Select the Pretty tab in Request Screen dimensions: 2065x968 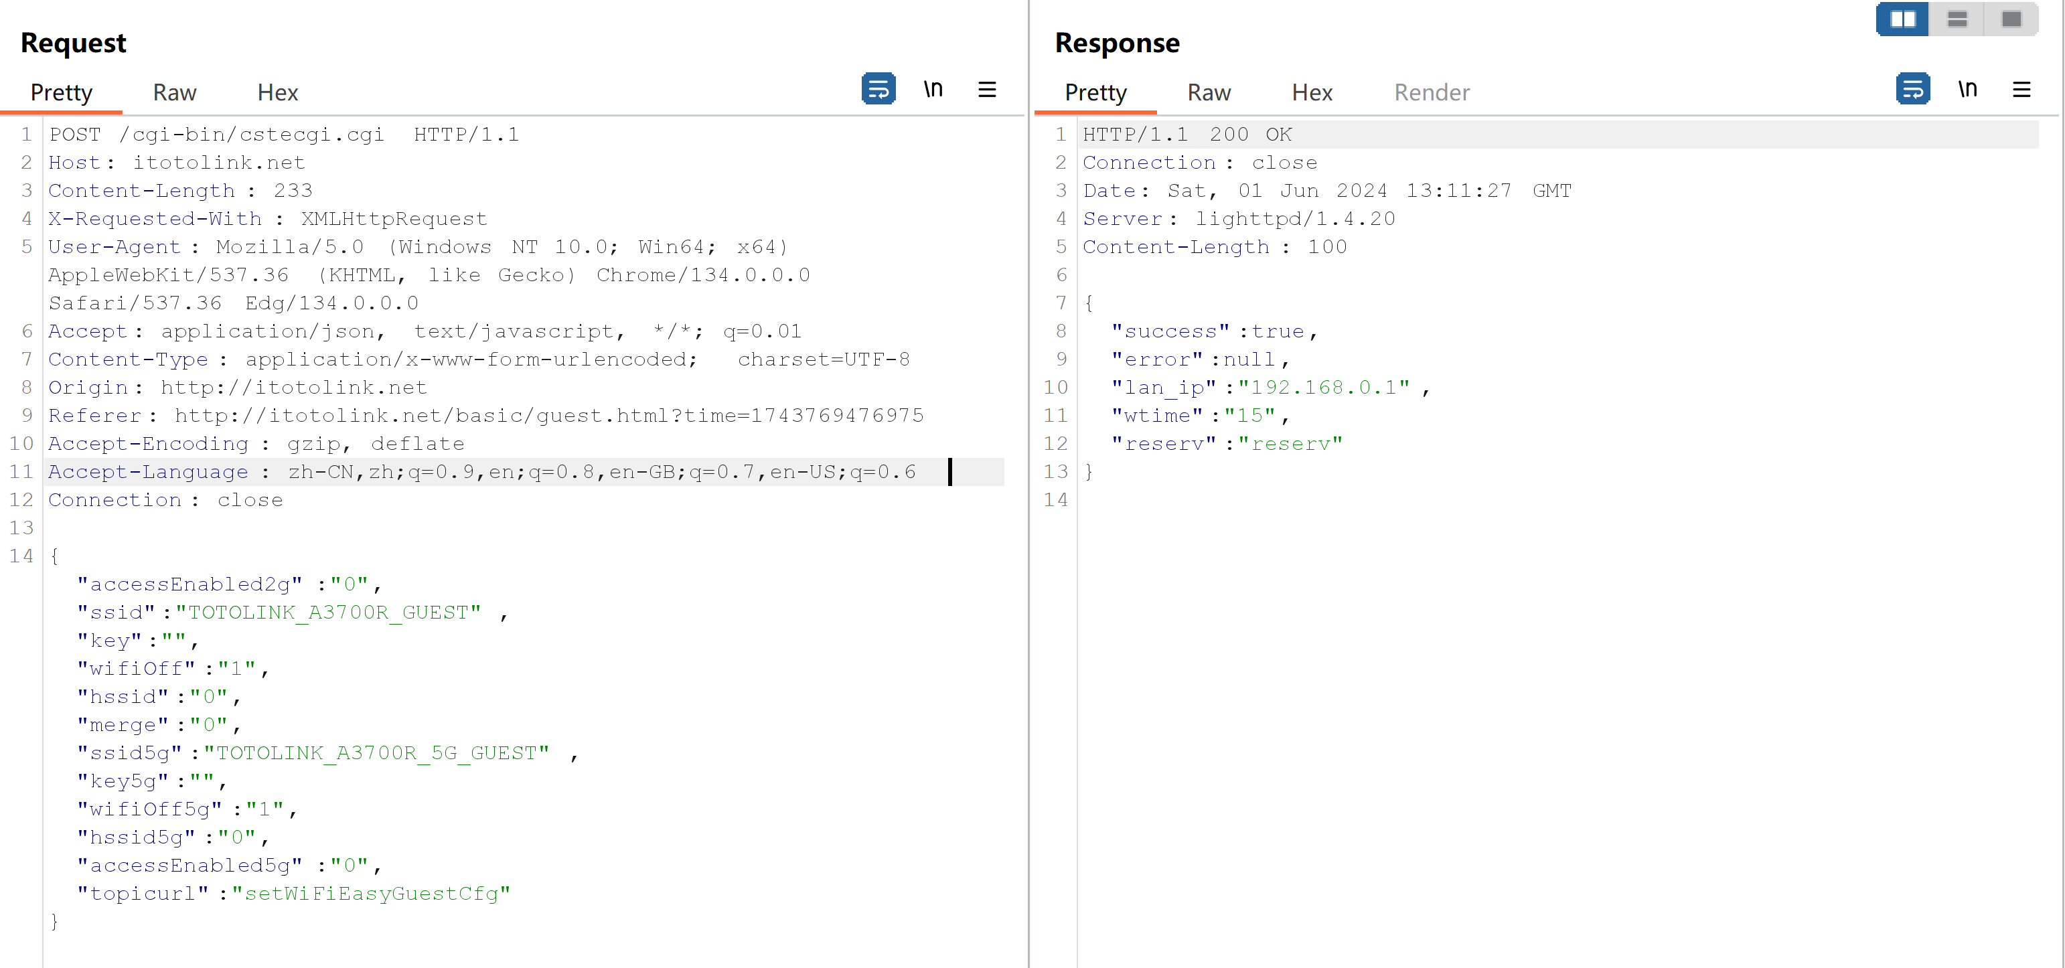61,93
